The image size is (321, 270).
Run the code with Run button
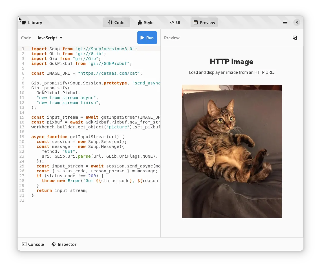[x=147, y=38]
